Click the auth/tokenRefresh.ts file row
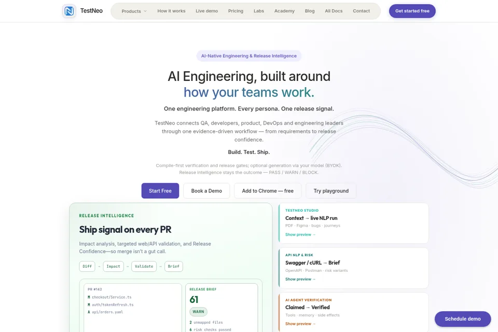The height and width of the screenshot is (332, 498). pos(110,305)
